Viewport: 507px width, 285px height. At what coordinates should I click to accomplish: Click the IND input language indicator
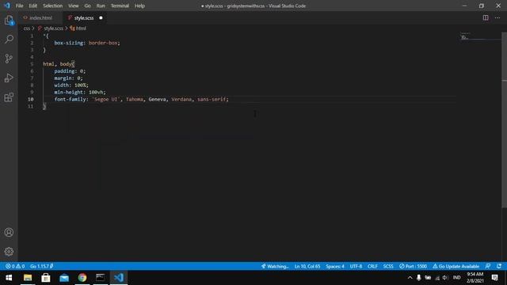[x=456, y=278]
